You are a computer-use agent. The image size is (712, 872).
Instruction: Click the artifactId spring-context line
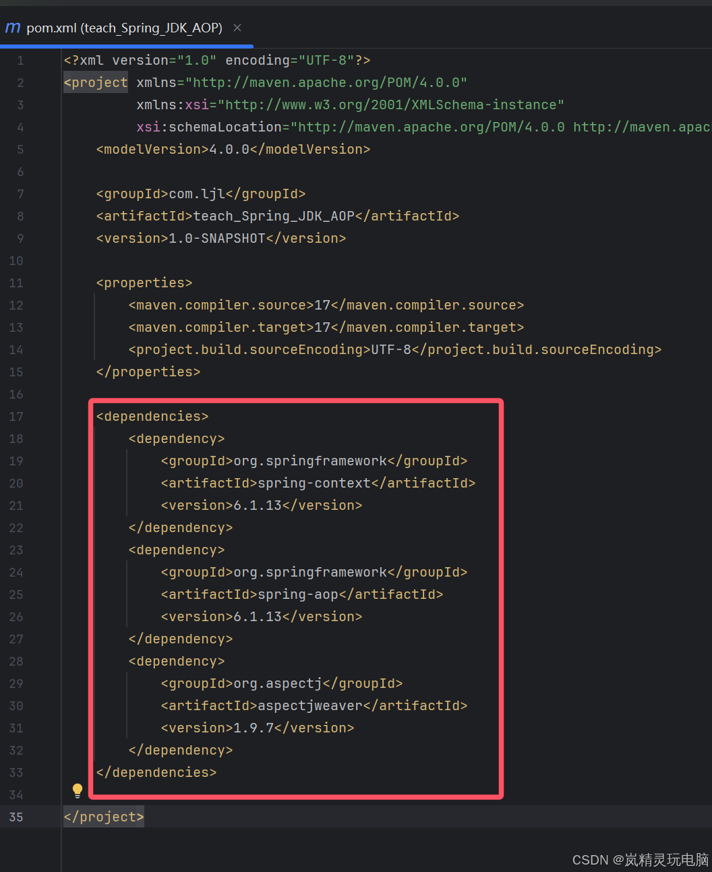pos(318,483)
